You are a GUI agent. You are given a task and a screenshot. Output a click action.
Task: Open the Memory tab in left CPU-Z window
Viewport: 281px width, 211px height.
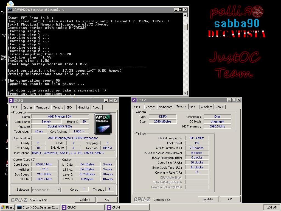tap(58, 107)
